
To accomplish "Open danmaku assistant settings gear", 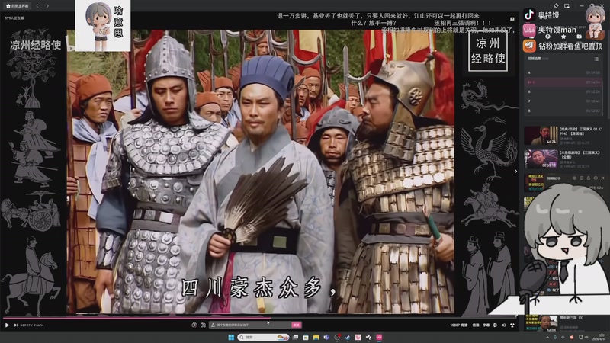I will point(596,178).
